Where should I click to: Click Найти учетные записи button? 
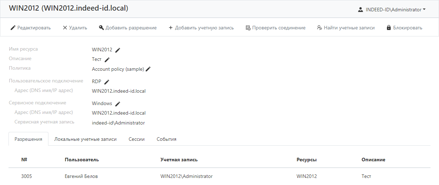[x=346, y=28]
